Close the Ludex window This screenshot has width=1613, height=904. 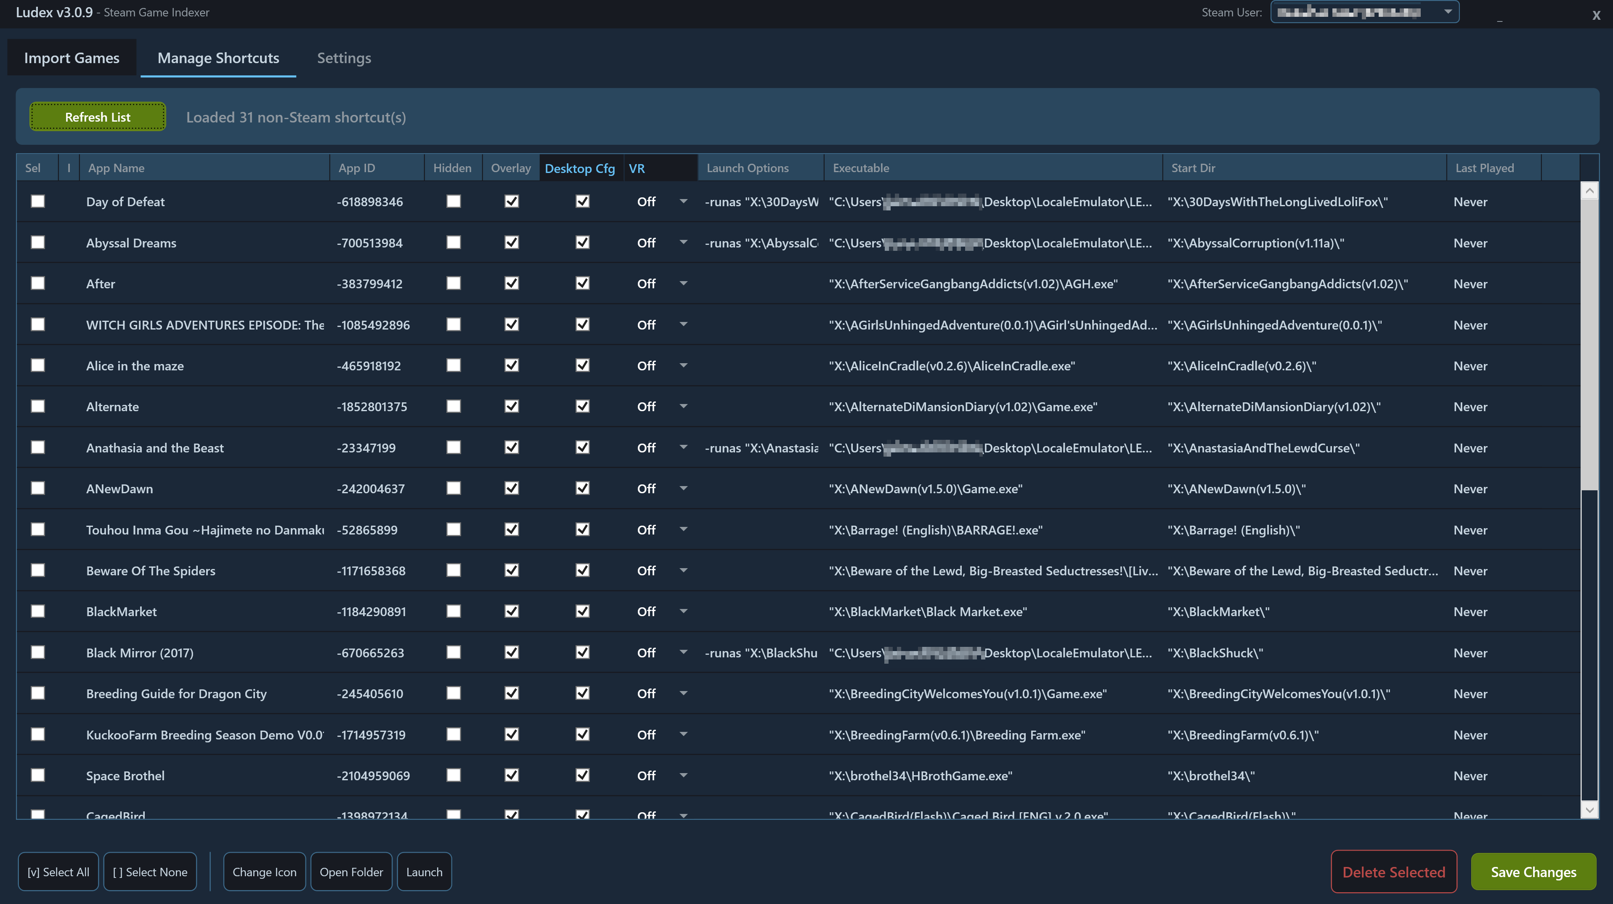point(1595,15)
